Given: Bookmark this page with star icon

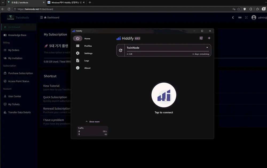Looking at the screenshot, I should pos(239,9).
